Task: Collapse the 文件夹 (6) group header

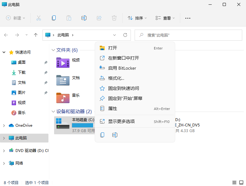Action: click(x=53, y=50)
